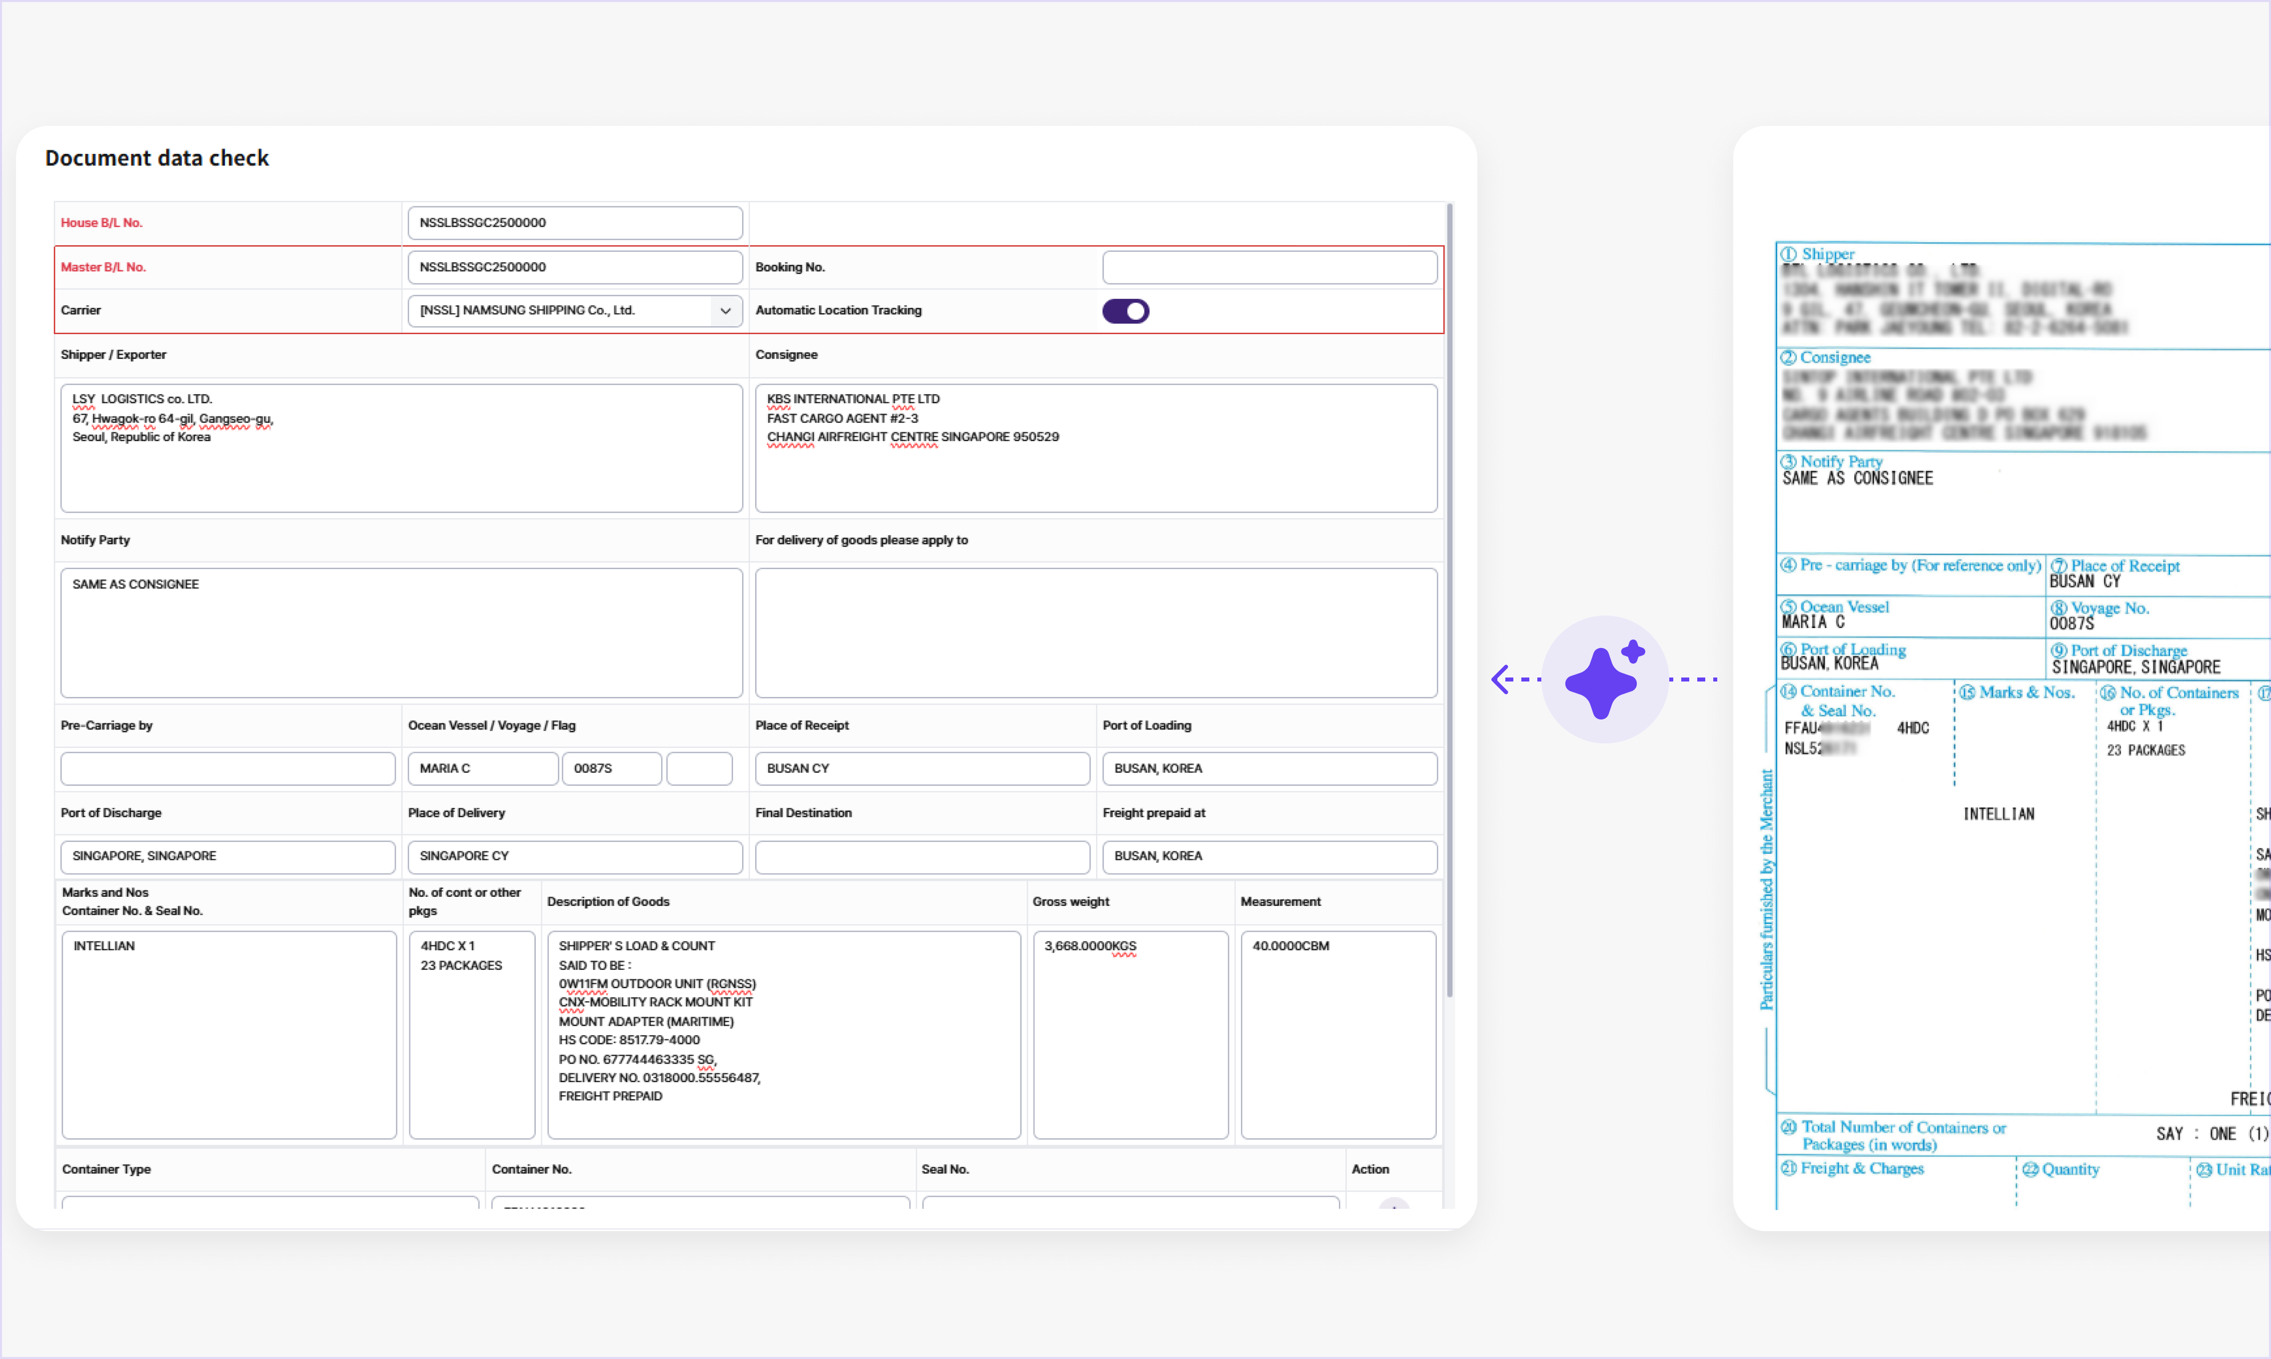Click the form's vertical scrollbar
The height and width of the screenshot is (1359, 2271).
click(x=1449, y=601)
